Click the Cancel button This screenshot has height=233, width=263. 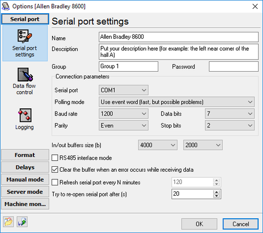[x=241, y=224]
